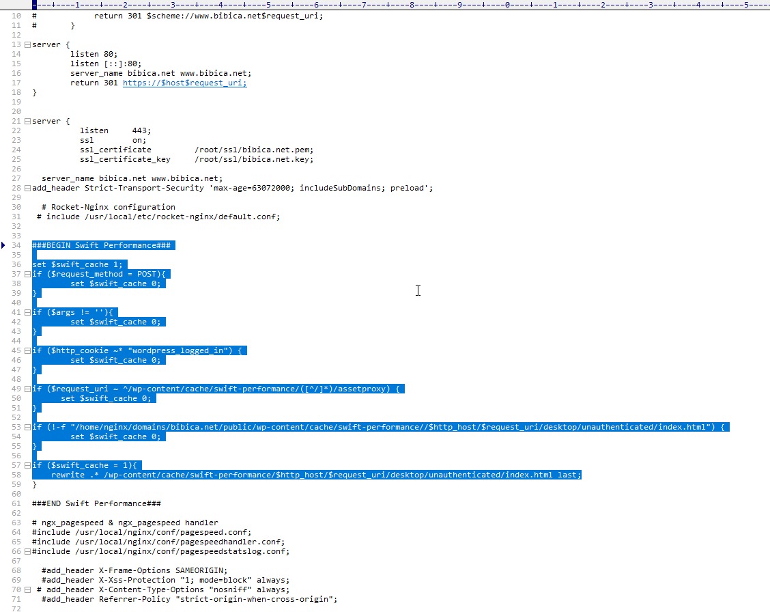Click the 'rewrite .*' line 58 text

316,475
